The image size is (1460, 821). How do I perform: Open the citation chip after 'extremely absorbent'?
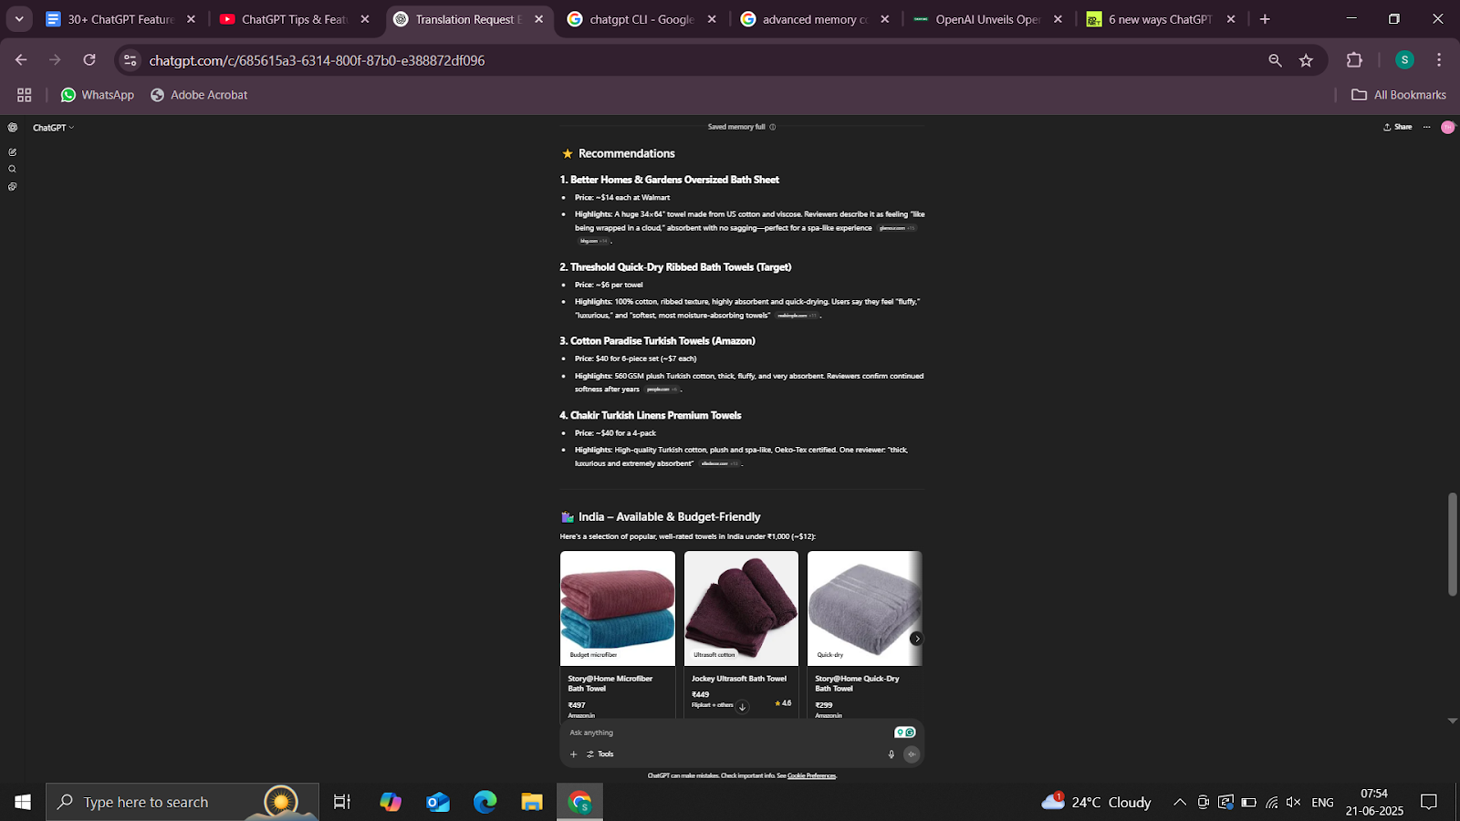click(720, 463)
